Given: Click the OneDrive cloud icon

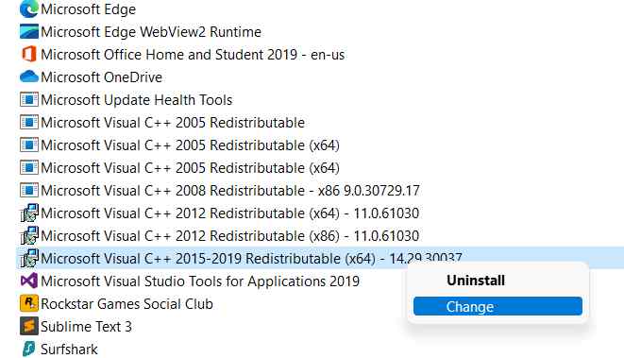Looking at the screenshot, I should 29,77.
